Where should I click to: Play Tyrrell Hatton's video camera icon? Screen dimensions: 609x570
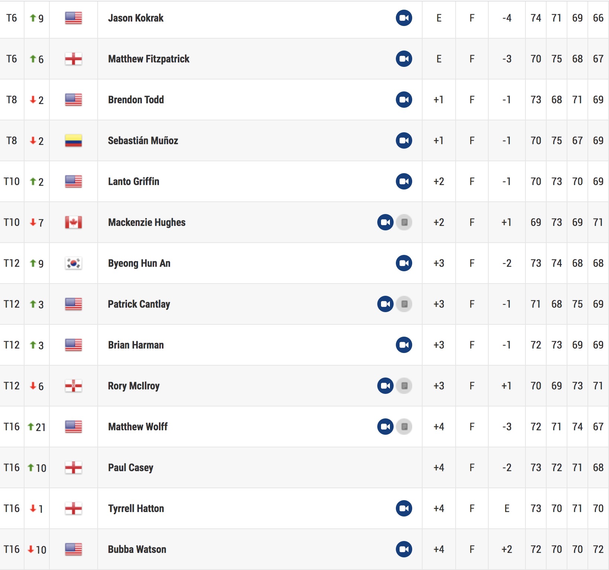coord(404,508)
